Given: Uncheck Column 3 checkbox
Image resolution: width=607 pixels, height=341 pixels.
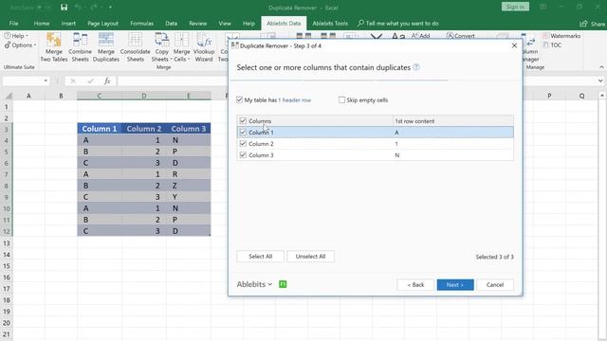Looking at the screenshot, I should click(x=243, y=155).
